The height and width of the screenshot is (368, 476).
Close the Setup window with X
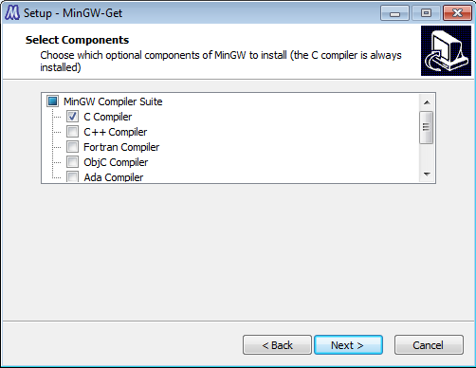point(457,13)
